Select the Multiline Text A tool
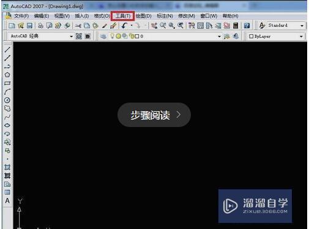 tap(7, 201)
